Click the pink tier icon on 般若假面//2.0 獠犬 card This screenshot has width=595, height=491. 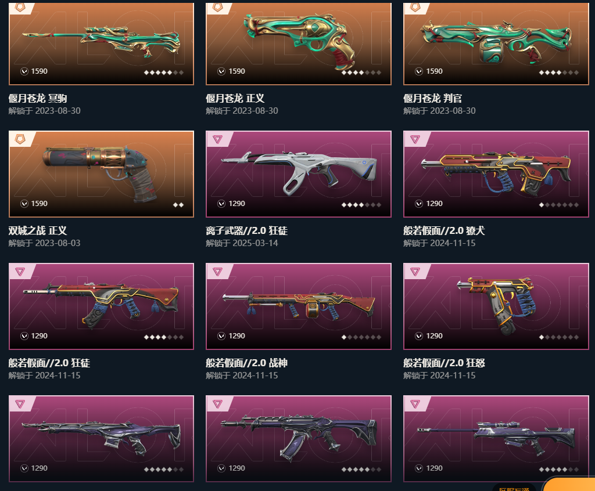[x=415, y=139]
